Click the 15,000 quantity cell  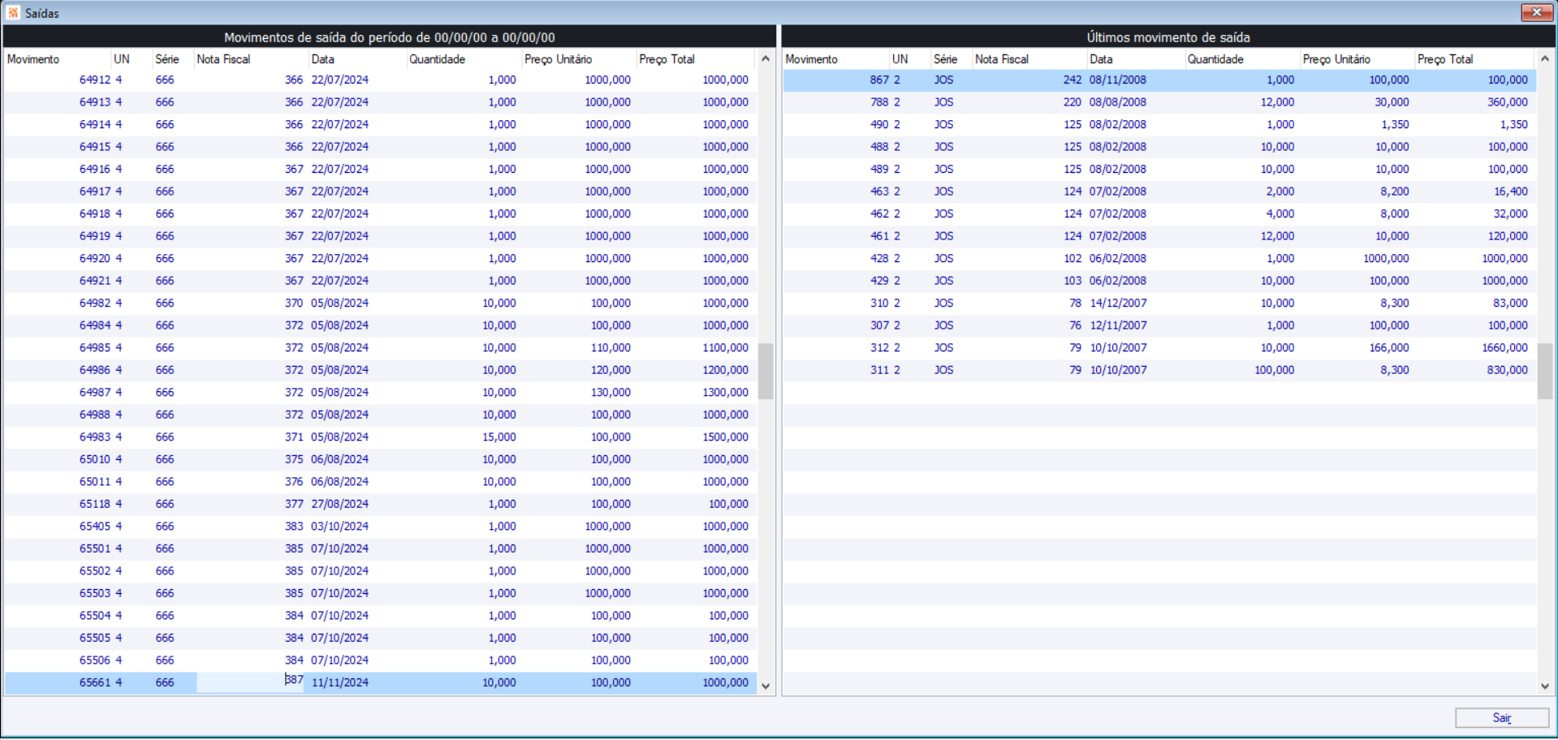click(x=499, y=437)
